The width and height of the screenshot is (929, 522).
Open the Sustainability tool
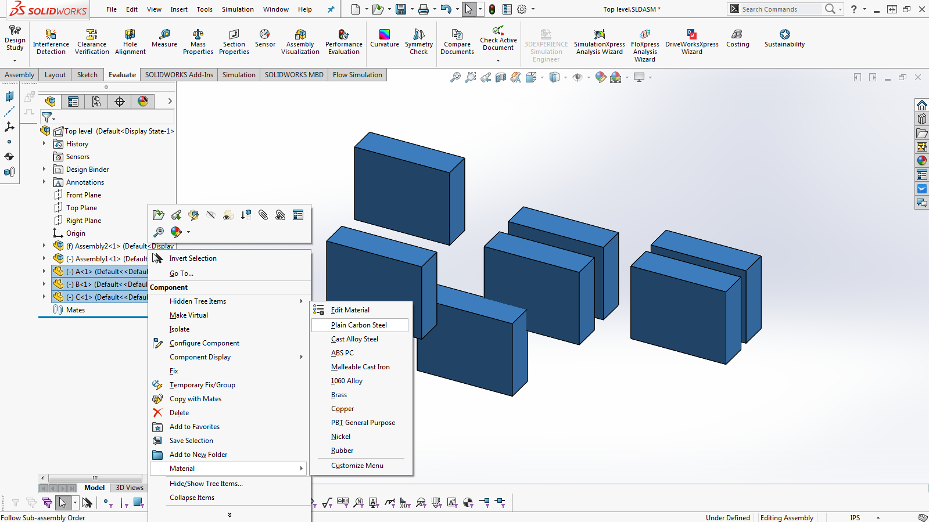pos(785,38)
